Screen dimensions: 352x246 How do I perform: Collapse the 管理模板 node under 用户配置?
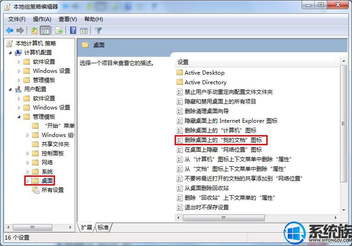point(19,117)
